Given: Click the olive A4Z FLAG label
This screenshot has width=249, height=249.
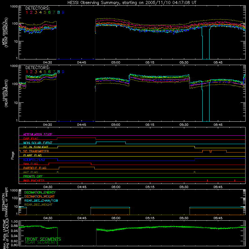Looking at the screenshot, I should coord(31,172).
